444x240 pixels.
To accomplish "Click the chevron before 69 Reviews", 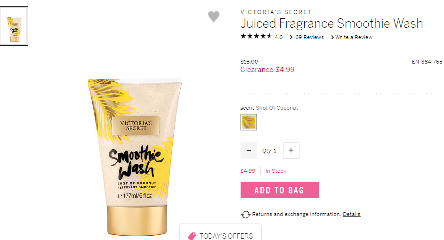I will pos(291,37).
